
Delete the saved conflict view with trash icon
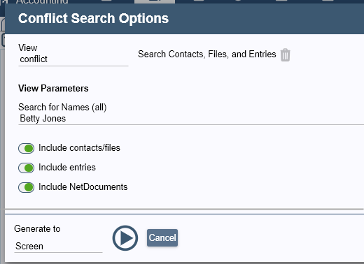[x=285, y=55]
